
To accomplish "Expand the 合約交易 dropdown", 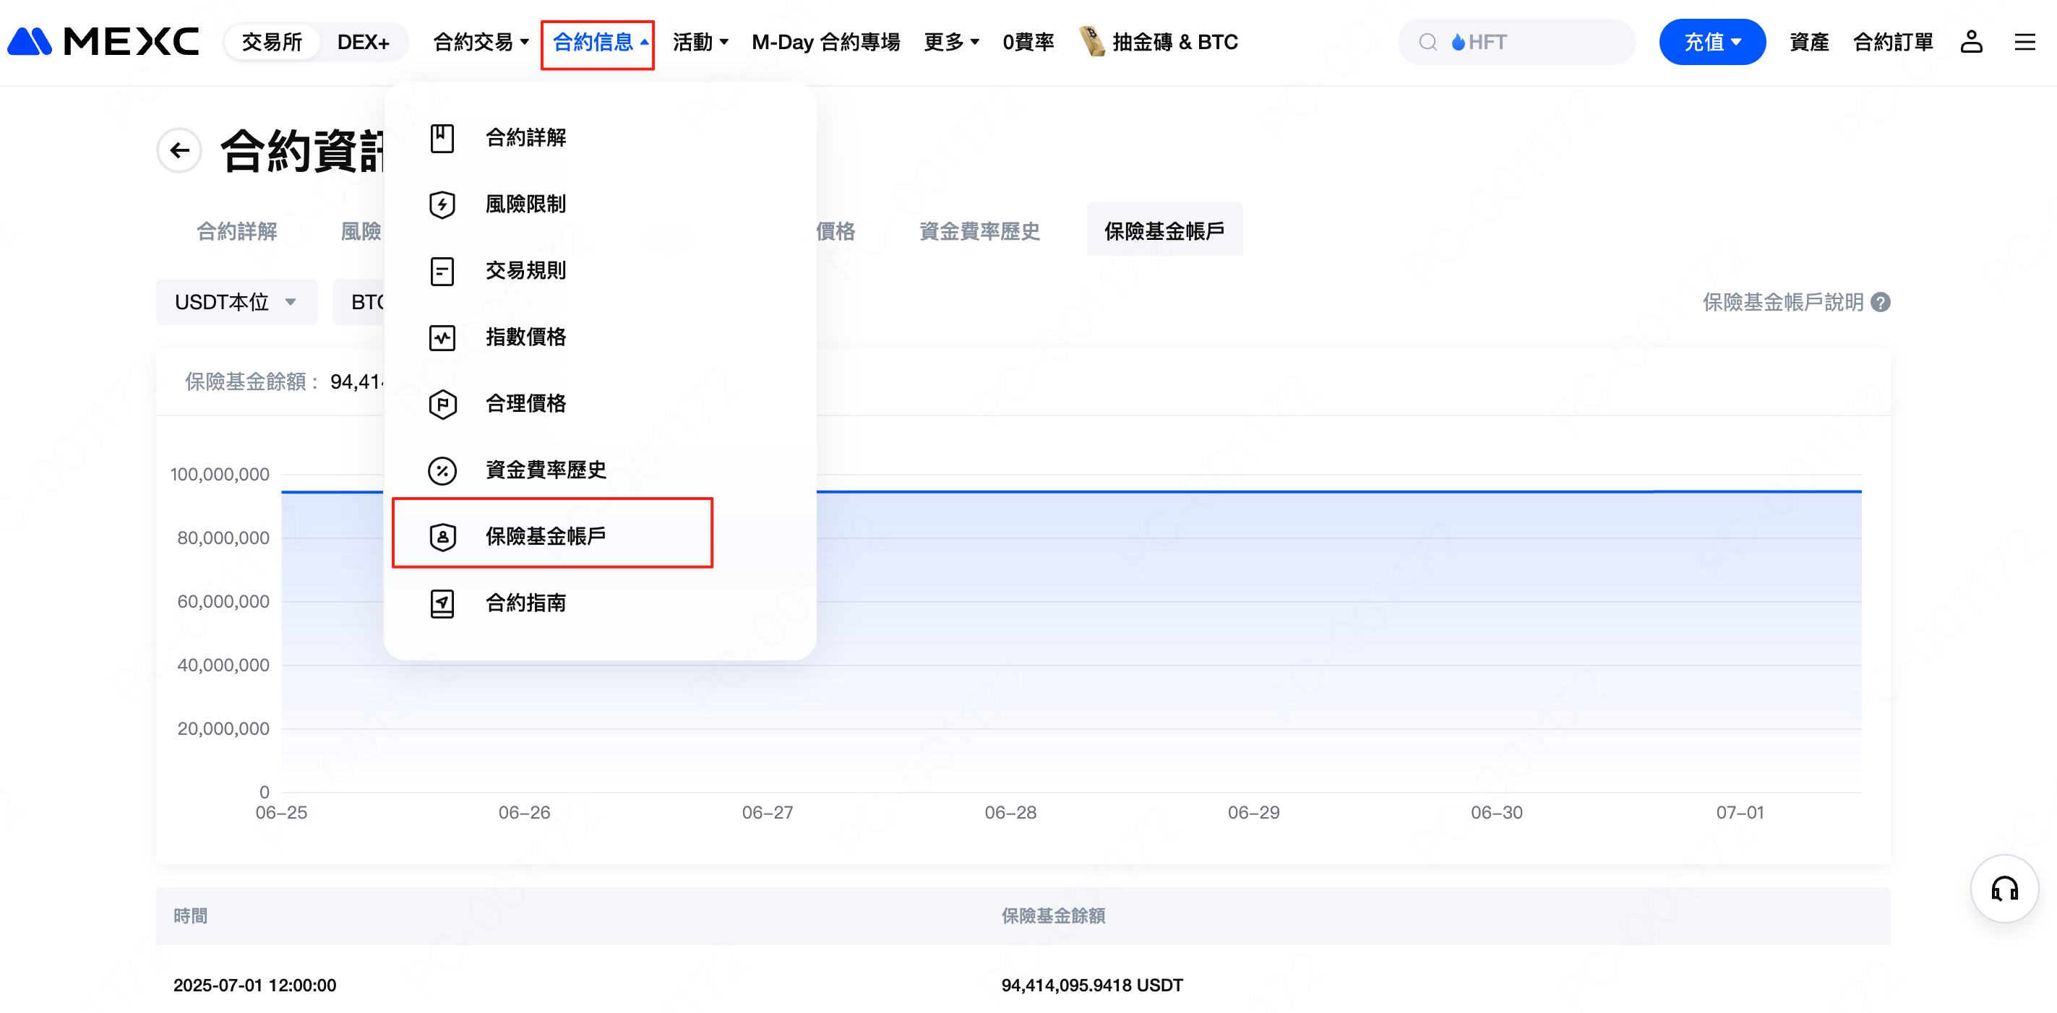I will click(x=481, y=41).
